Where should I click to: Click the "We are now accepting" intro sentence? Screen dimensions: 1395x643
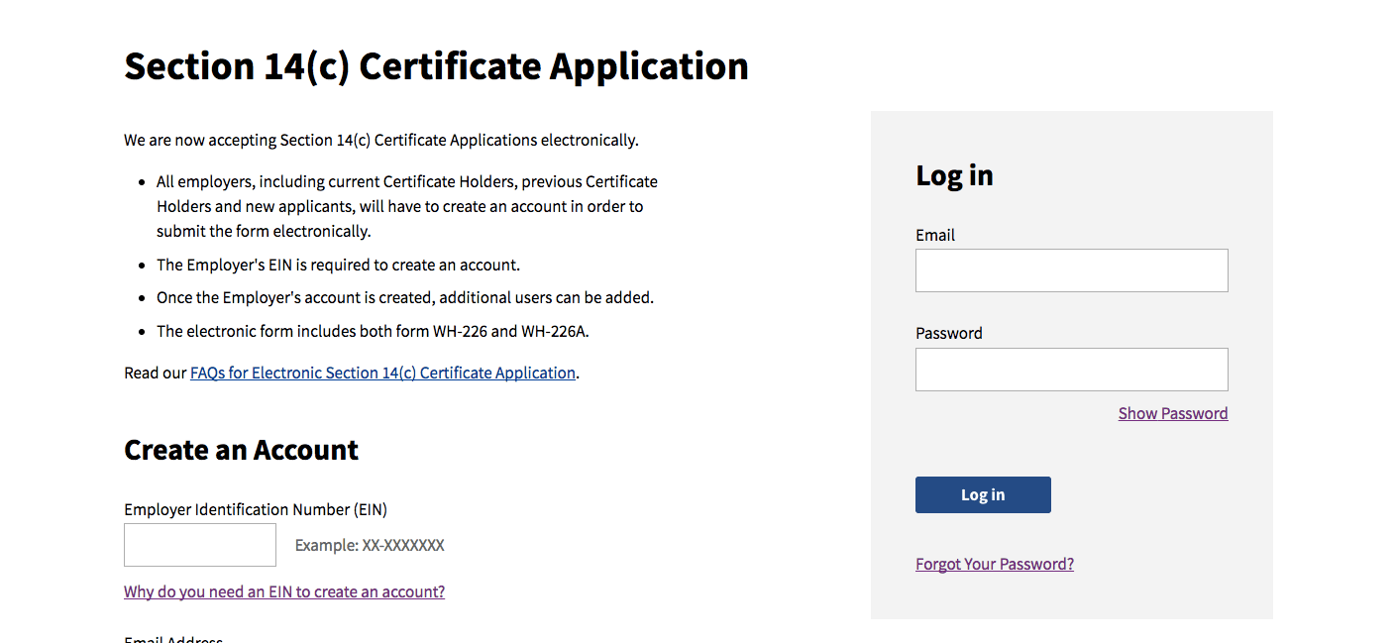click(381, 141)
